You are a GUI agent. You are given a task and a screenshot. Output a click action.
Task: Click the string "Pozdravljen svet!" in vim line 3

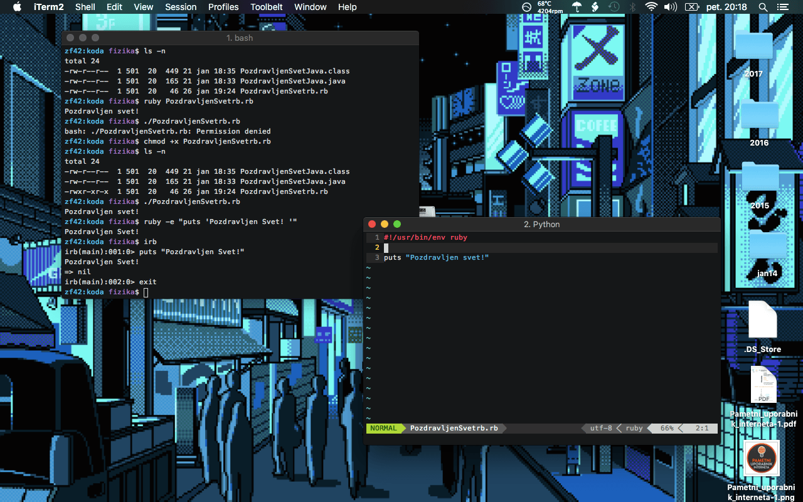tap(447, 258)
